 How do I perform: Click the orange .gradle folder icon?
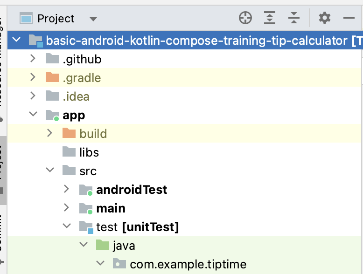tap(52, 77)
